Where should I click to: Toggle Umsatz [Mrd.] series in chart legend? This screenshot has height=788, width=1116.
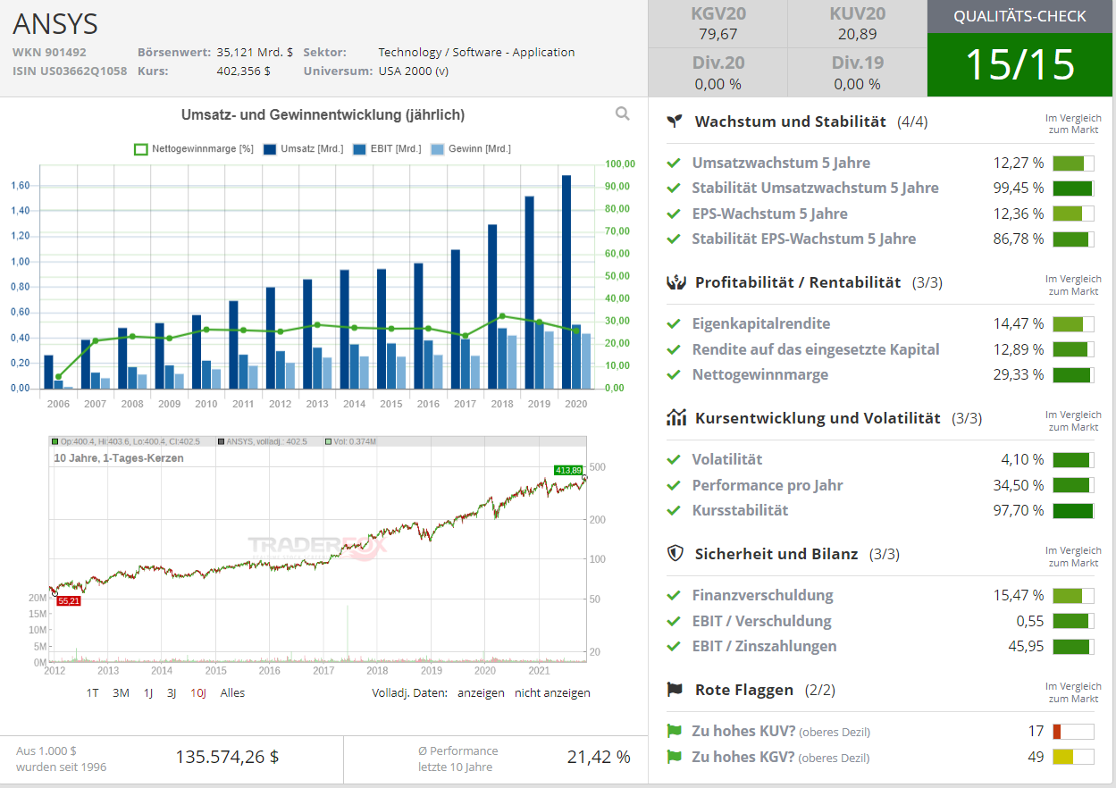tap(303, 149)
